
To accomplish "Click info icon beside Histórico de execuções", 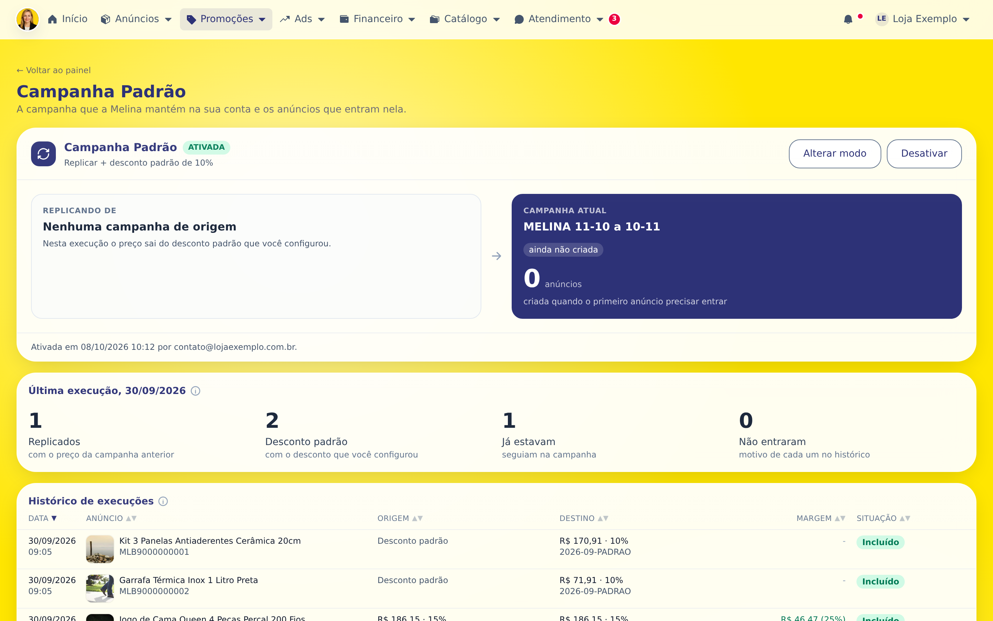I will click(x=163, y=502).
